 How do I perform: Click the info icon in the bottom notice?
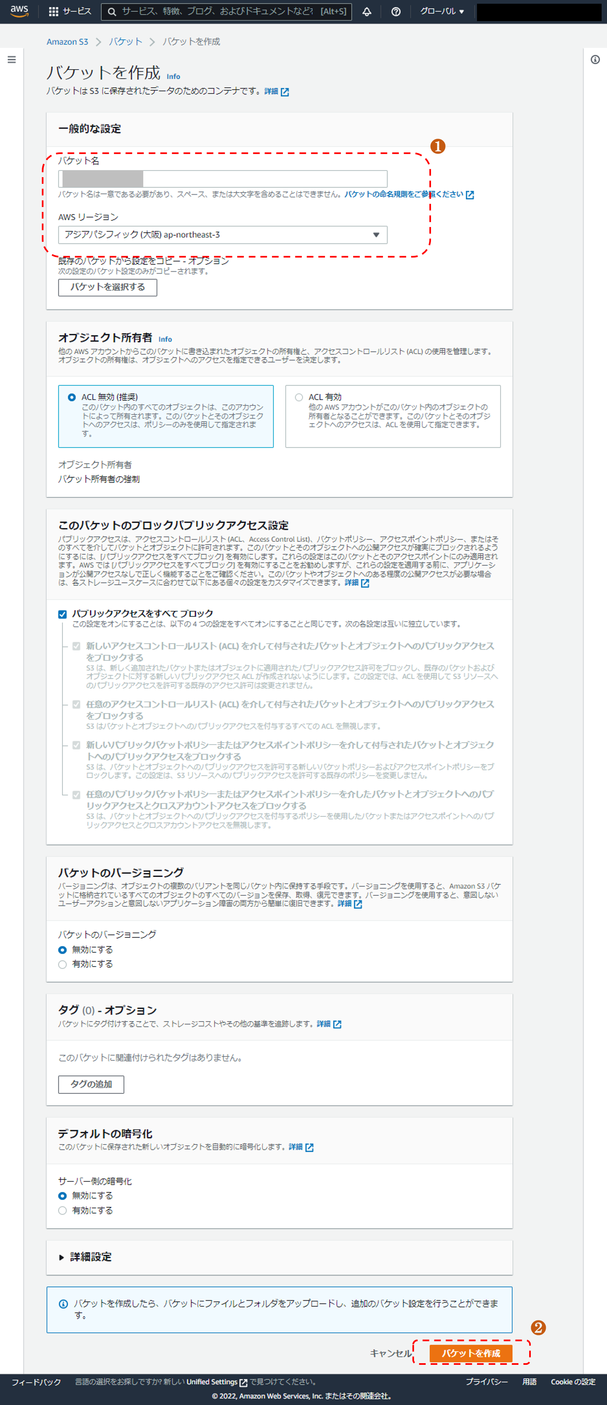(63, 1304)
